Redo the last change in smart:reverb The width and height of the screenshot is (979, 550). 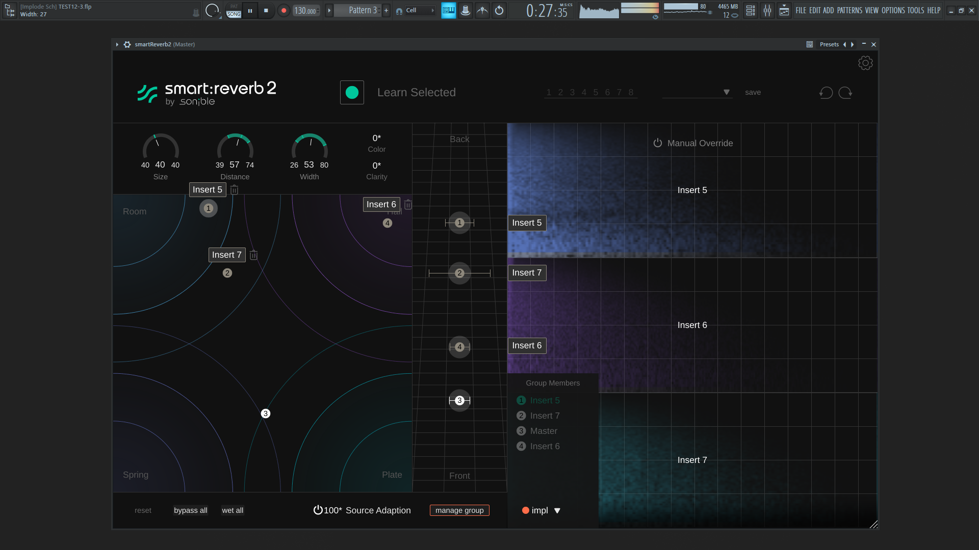pos(845,92)
